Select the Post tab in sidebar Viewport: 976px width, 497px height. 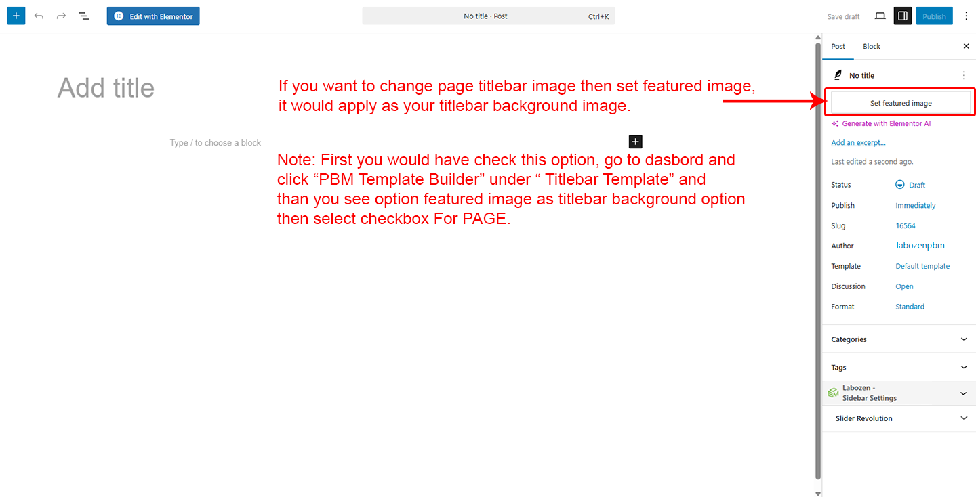tap(838, 46)
